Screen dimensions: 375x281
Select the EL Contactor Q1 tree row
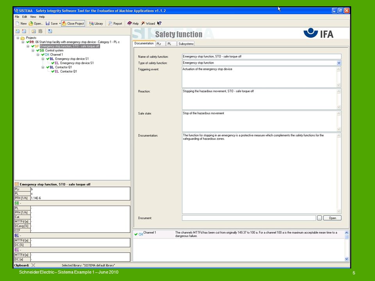pyautogui.click(x=64, y=71)
